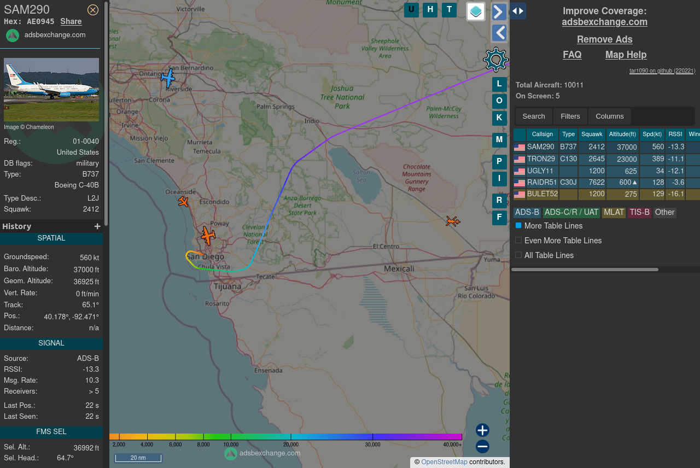Click the MLAT legend label

coord(614,212)
